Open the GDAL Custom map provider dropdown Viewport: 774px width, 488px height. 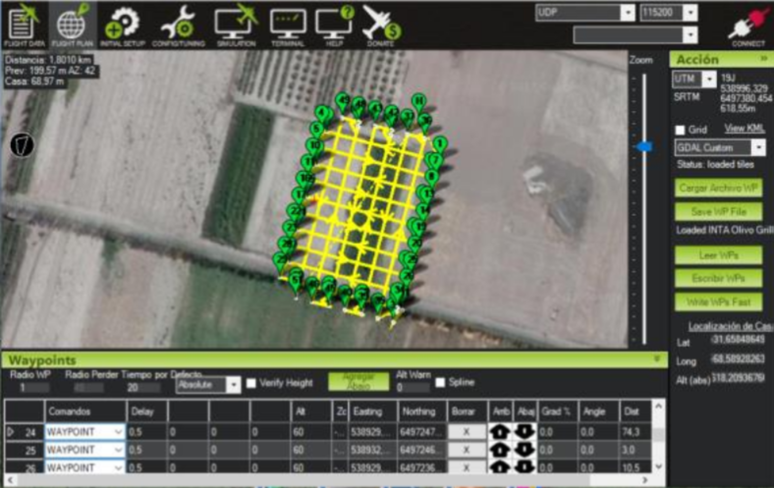click(x=759, y=148)
